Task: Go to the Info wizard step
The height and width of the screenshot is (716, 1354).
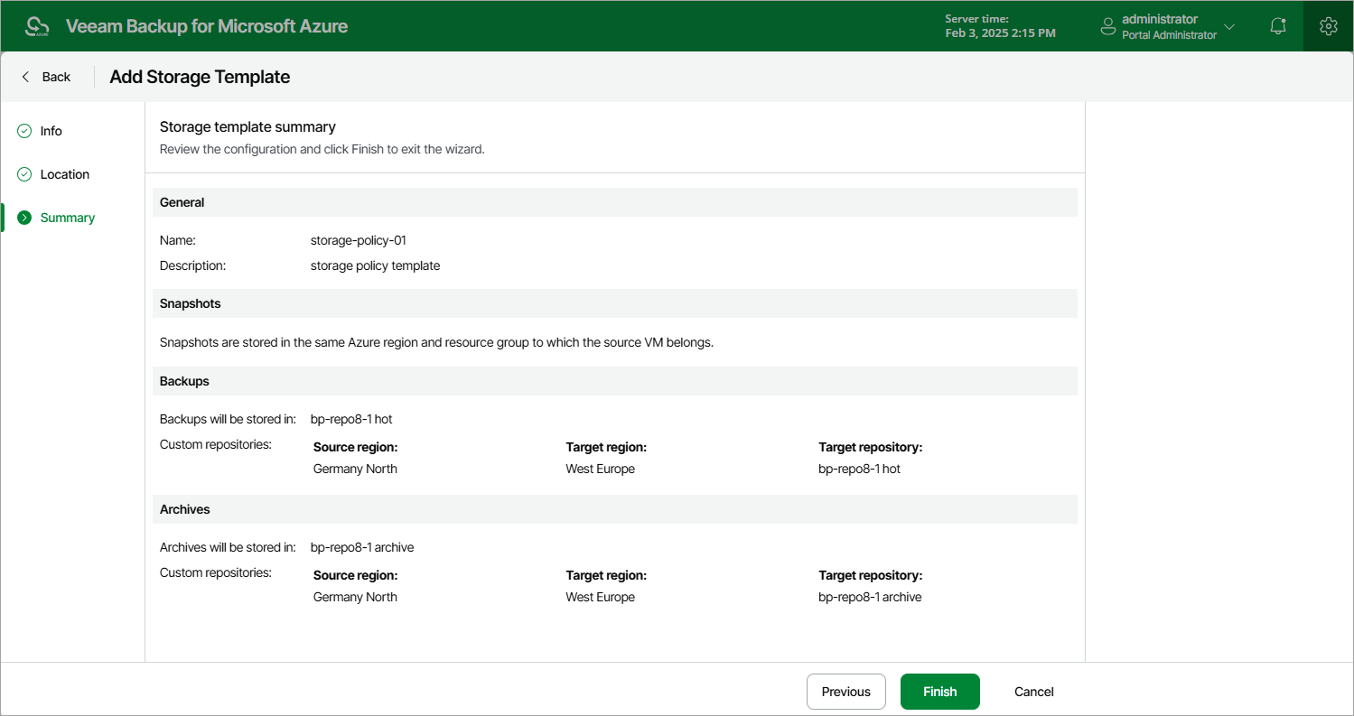Action: (51, 131)
